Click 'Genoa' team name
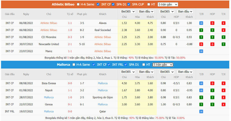The width and height of the screenshot is (231, 121). click(x=49, y=104)
